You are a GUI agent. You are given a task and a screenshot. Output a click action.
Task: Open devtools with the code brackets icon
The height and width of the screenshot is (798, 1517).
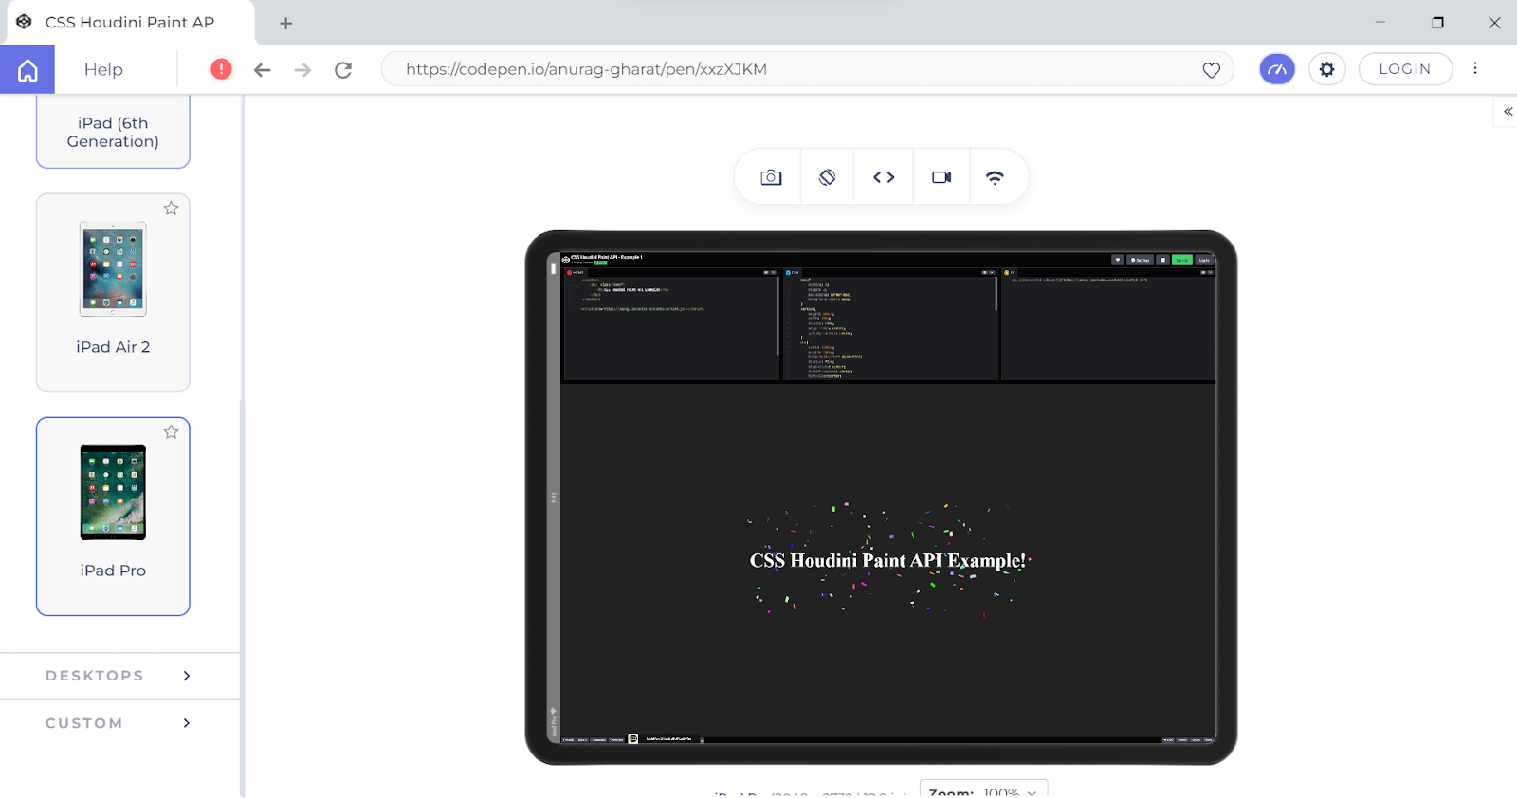coord(884,177)
